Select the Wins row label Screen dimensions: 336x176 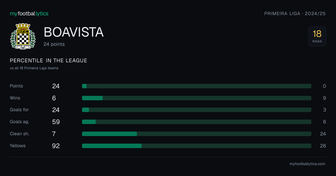click(15, 98)
